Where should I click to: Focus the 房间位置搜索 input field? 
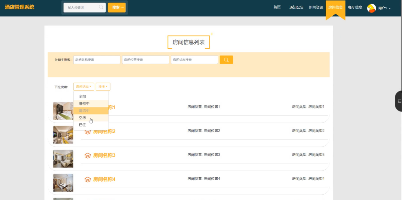coord(146,60)
